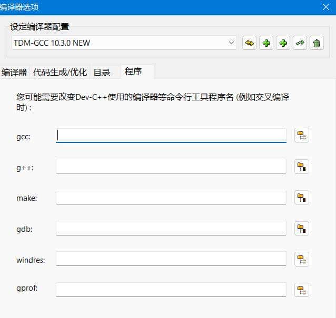Browse for the gcc program file
Viewport: 336px width, 318px height.
(301, 135)
